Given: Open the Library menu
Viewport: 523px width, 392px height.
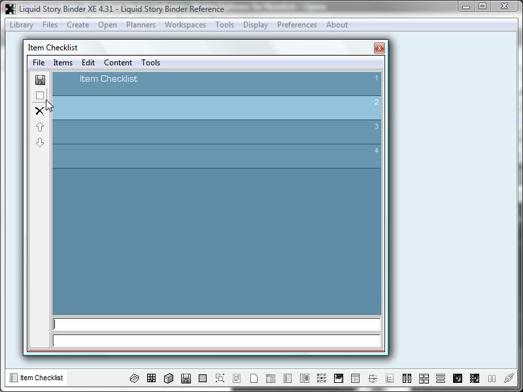Looking at the screenshot, I should click(22, 25).
